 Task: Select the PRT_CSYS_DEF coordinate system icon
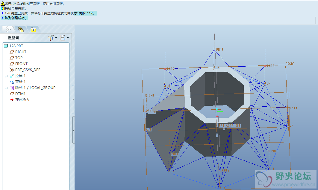12,70
